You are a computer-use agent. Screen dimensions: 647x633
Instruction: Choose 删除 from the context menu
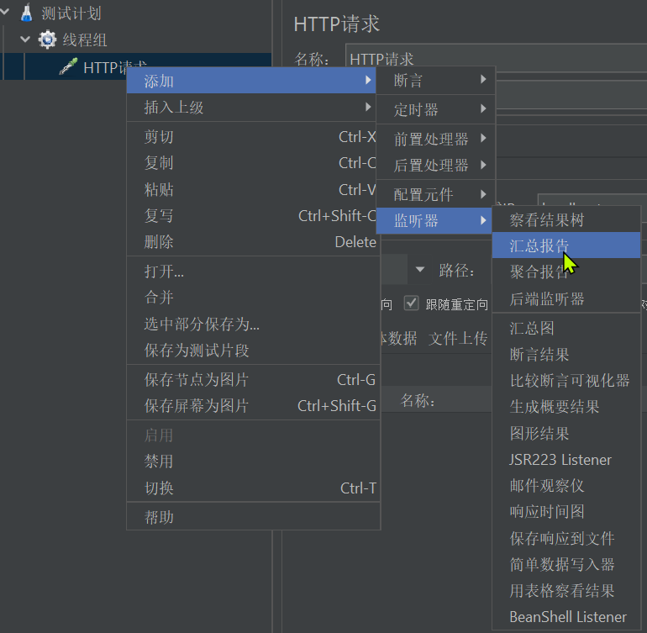(x=254, y=242)
